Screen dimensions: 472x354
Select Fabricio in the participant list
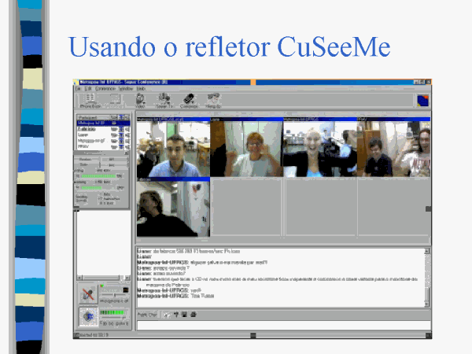coord(103,129)
